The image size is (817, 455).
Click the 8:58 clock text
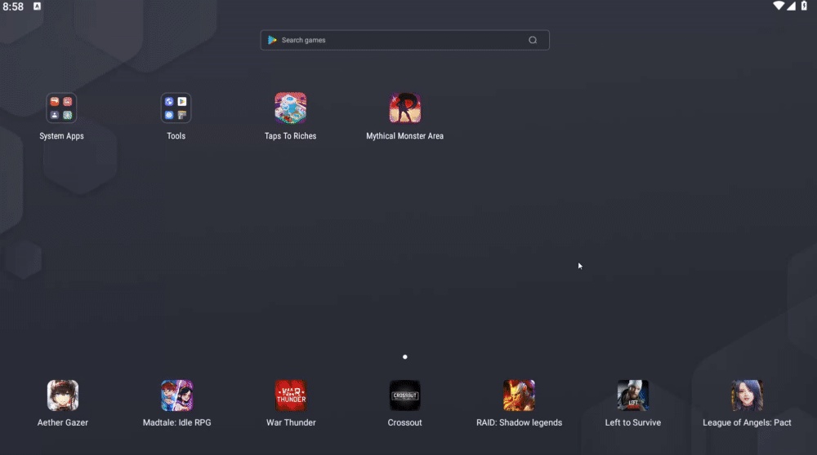13,7
